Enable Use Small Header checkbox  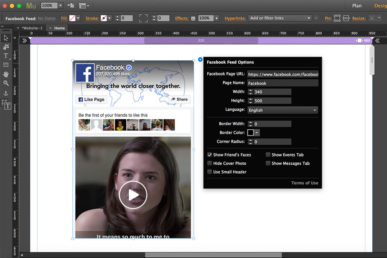pos(210,172)
